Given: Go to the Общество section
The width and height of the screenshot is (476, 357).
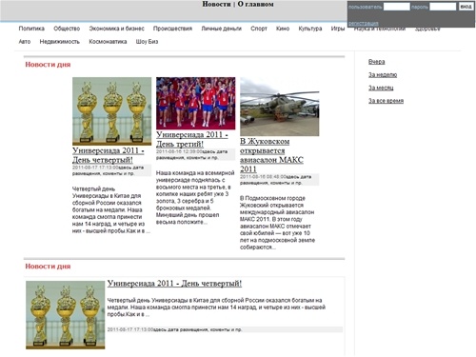Looking at the screenshot, I should click(x=67, y=29).
